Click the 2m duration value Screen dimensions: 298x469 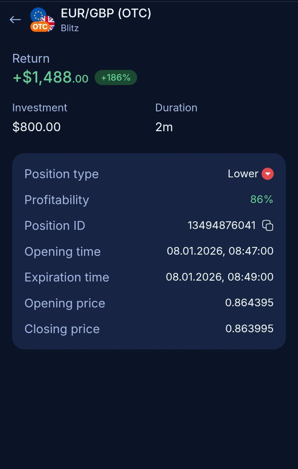point(164,127)
